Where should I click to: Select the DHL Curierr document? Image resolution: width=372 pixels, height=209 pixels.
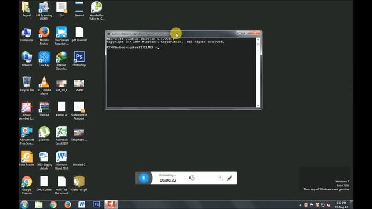44,183
